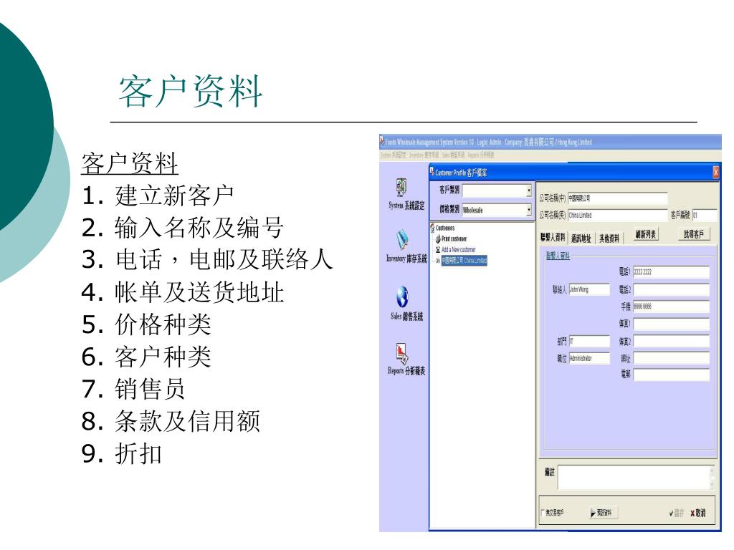Click the 手機 field showing 8888 6666
734x550 pixels.
coord(671,307)
